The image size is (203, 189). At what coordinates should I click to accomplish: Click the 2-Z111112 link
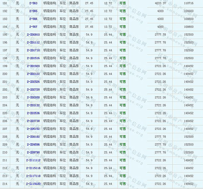(33, 160)
